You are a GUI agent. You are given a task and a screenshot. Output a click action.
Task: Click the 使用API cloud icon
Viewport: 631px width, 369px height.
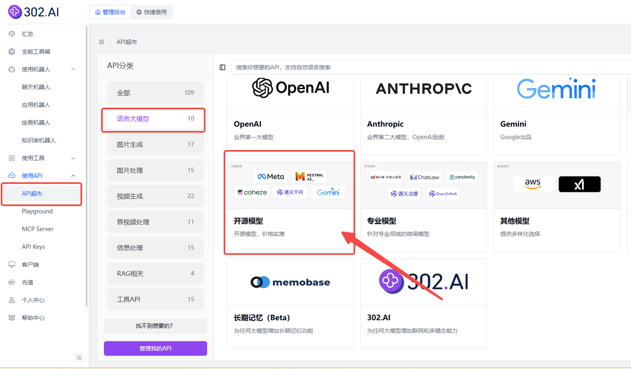[x=12, y=176]
